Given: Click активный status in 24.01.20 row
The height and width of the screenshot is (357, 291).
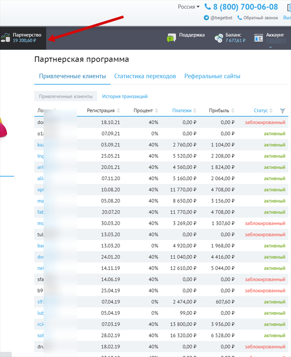Looking at the screenshot, I should point(275,257).
